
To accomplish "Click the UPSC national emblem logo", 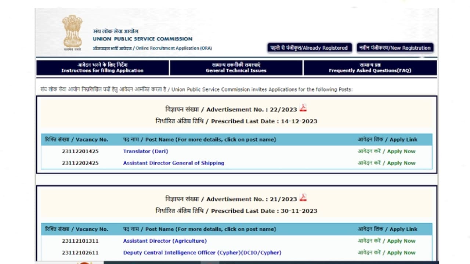I will (72, 31).
